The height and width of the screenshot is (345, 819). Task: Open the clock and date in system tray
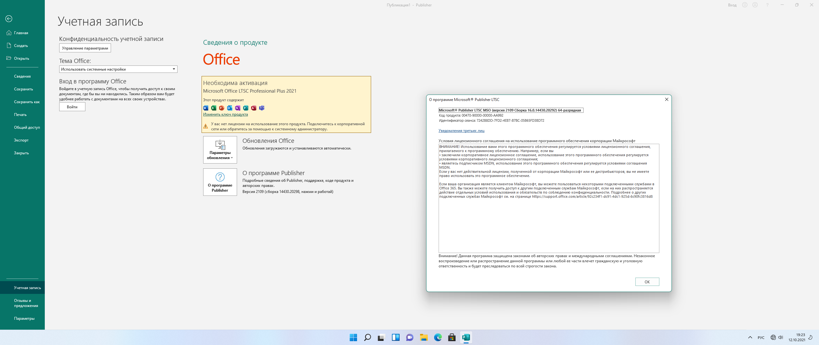click(x=797, y=337)
